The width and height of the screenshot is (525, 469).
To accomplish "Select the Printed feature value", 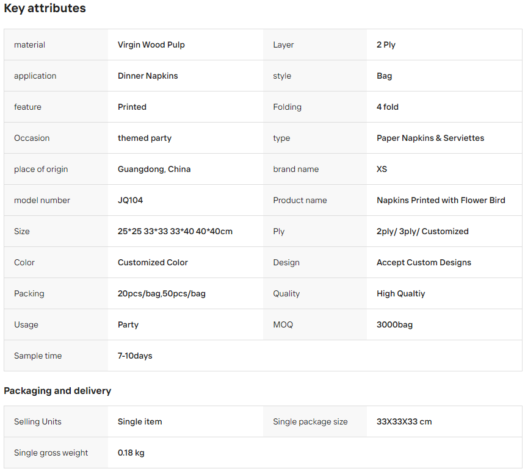I will (x=132, y=107).
